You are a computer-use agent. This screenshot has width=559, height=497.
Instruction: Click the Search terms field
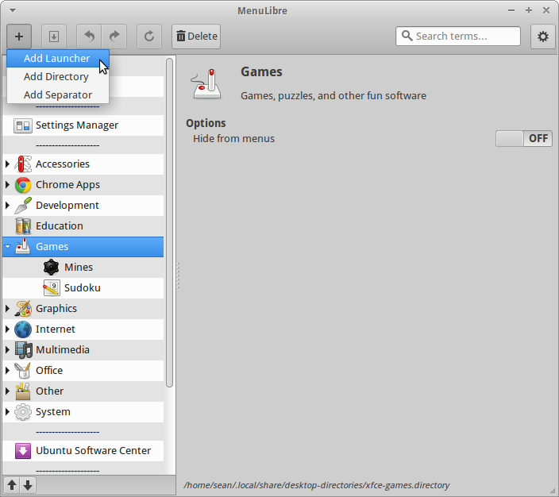pyautogui.click(x=457, y=36)
